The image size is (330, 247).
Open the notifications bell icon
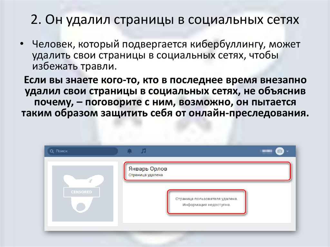click(130, 151)
